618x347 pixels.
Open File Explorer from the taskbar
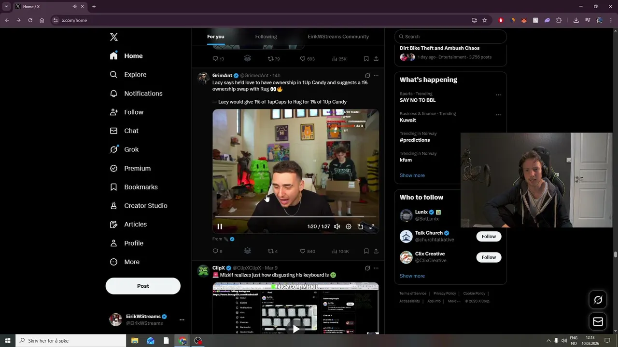[x=135, y=341]
